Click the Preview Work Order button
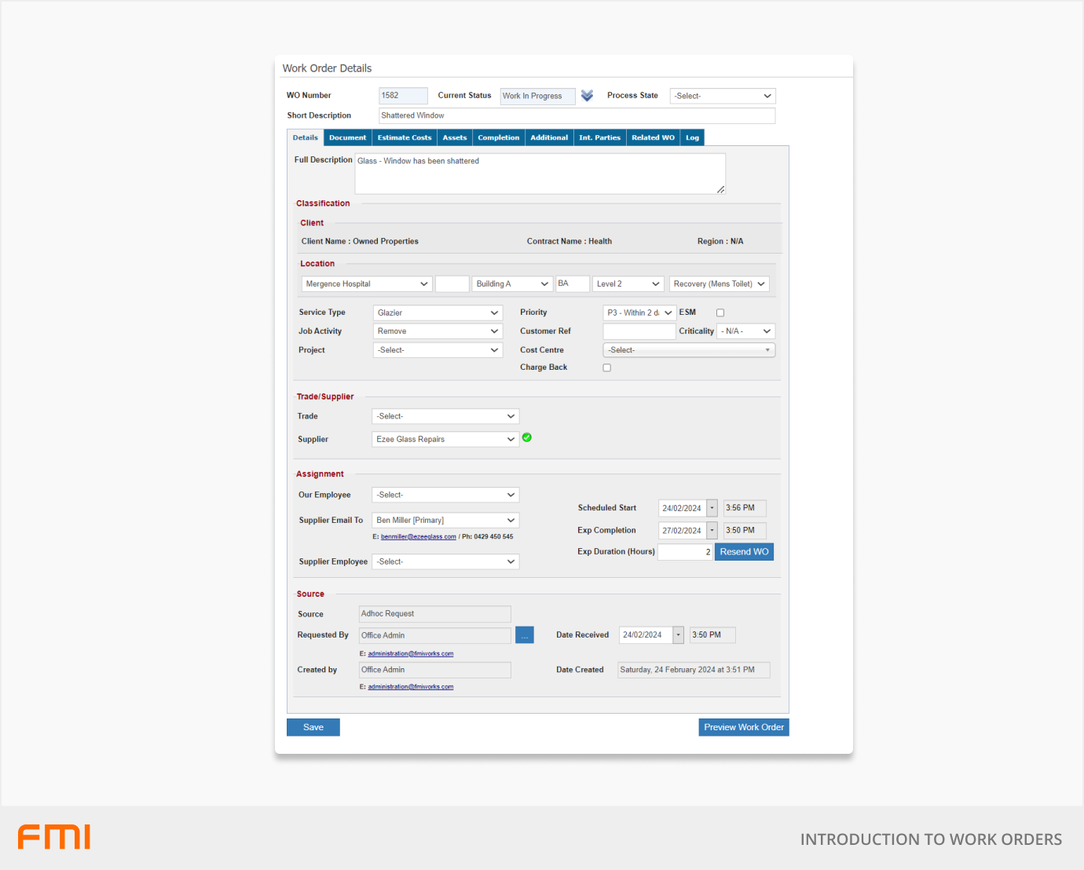 tap(743, 727)
